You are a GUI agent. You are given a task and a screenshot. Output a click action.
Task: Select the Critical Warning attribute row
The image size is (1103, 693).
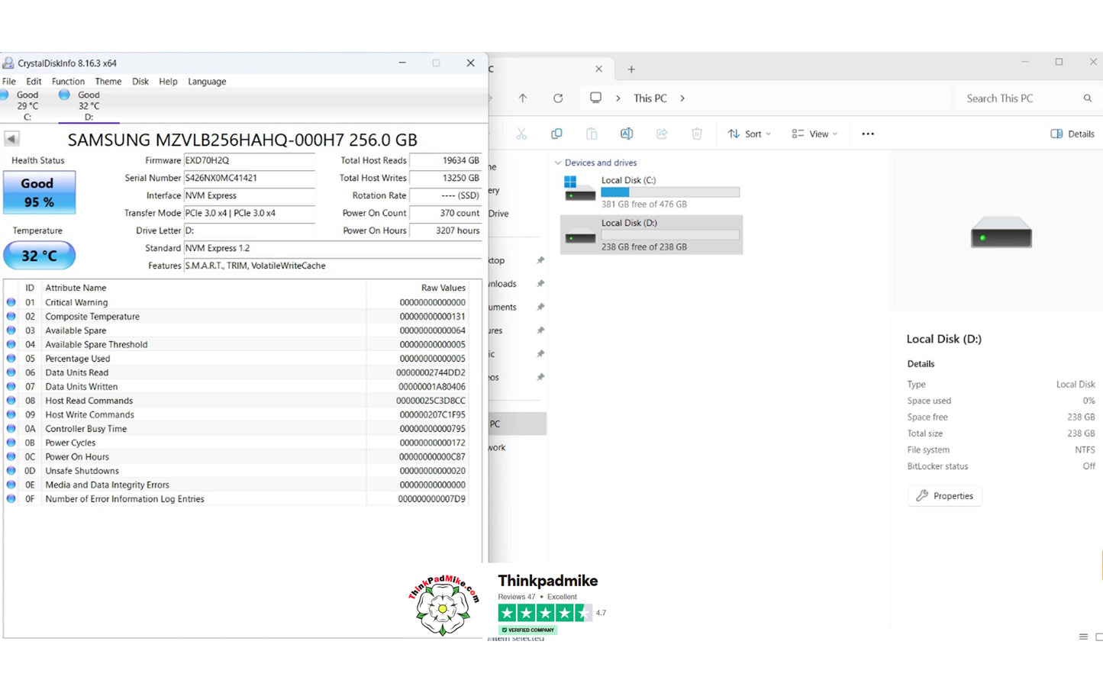236,302
